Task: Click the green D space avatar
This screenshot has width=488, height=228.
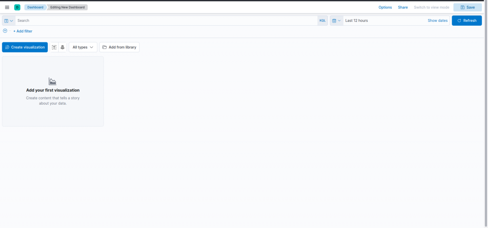Action: tap(17, 7)
